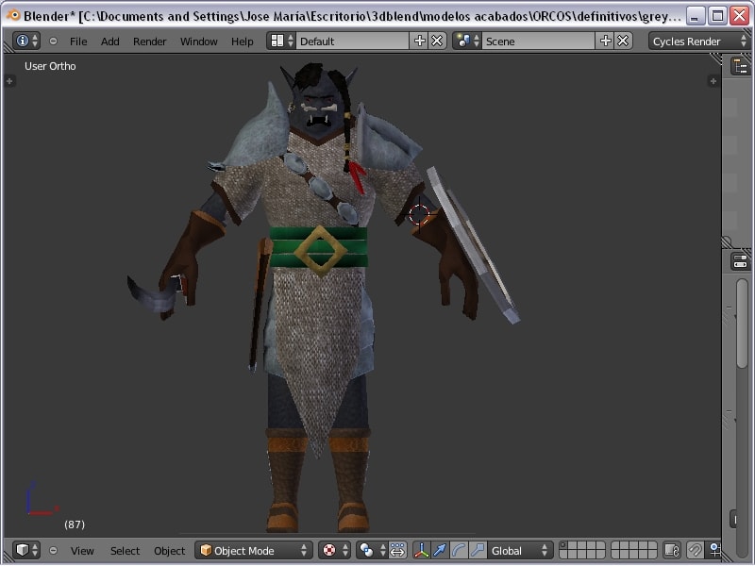Viewport: 755px width, 566px height.
Task: Open viewport shading mode selector
Action: pyautogui.click(x=334, y=550)
